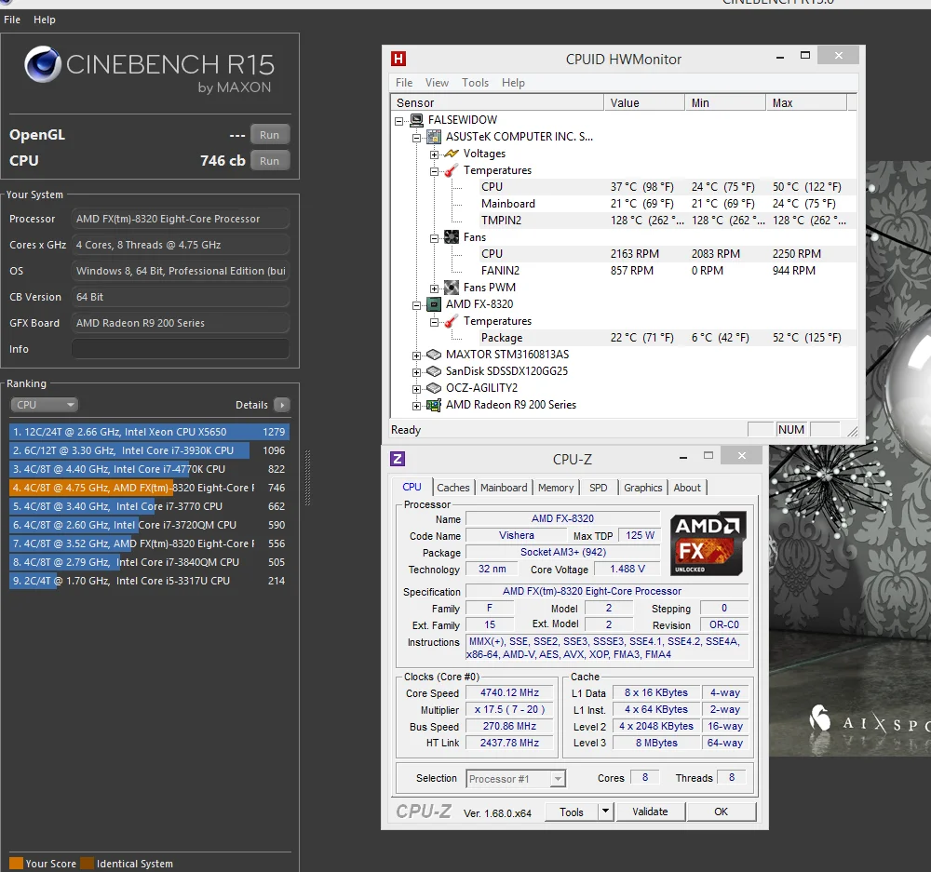The width and height of the screenshot is (931, 872).
Task: Expand the Voltages tree node
Action: tap(435, 154)
